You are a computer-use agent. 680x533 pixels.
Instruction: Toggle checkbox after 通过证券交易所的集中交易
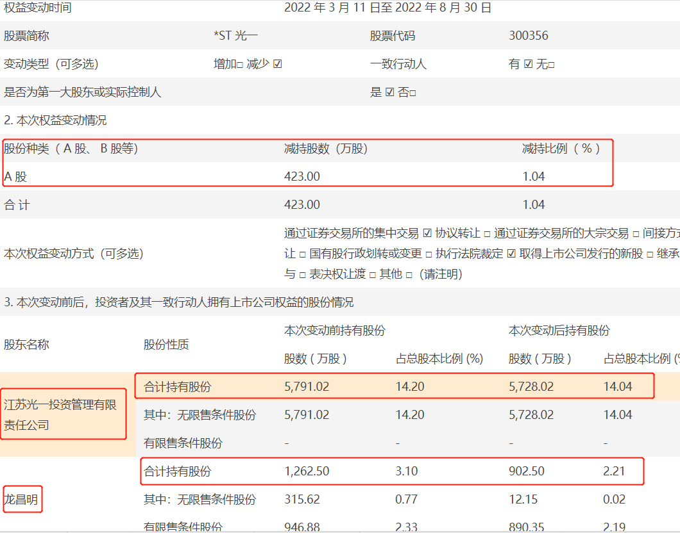click(427, 233)
